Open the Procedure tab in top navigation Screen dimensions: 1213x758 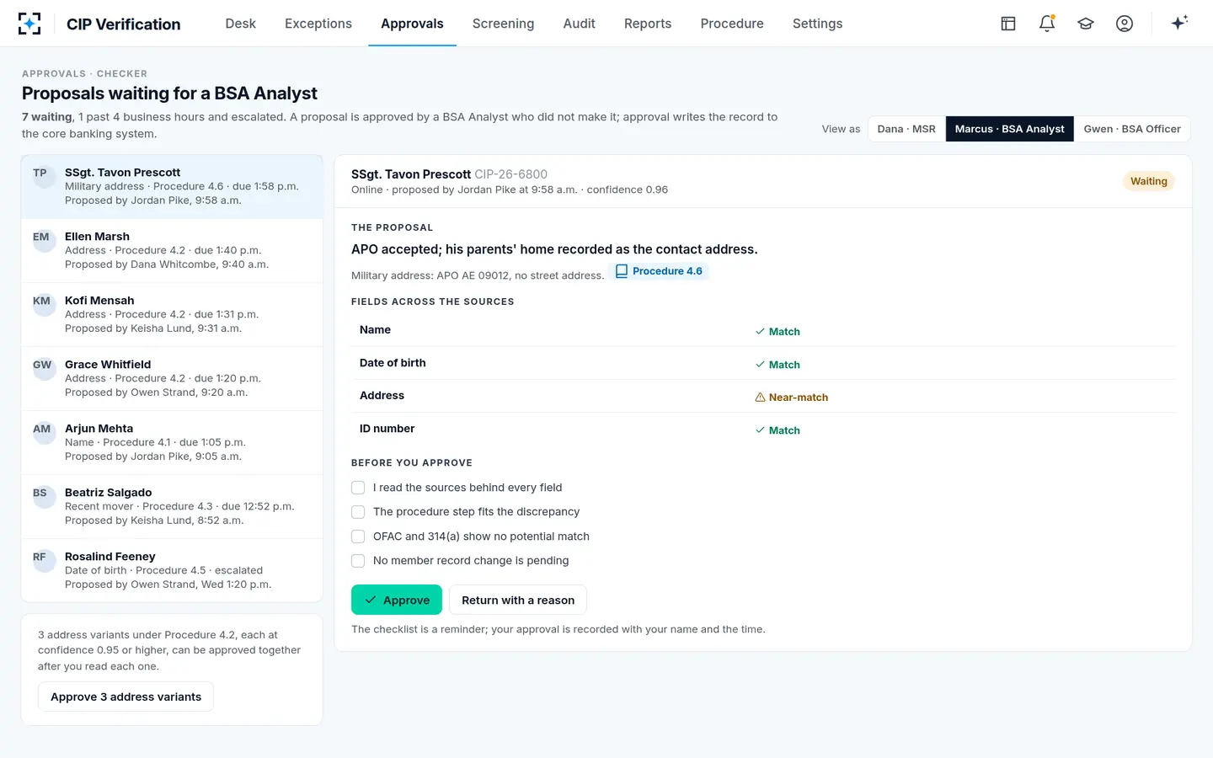pyautogui.click(x=732, y=24)
